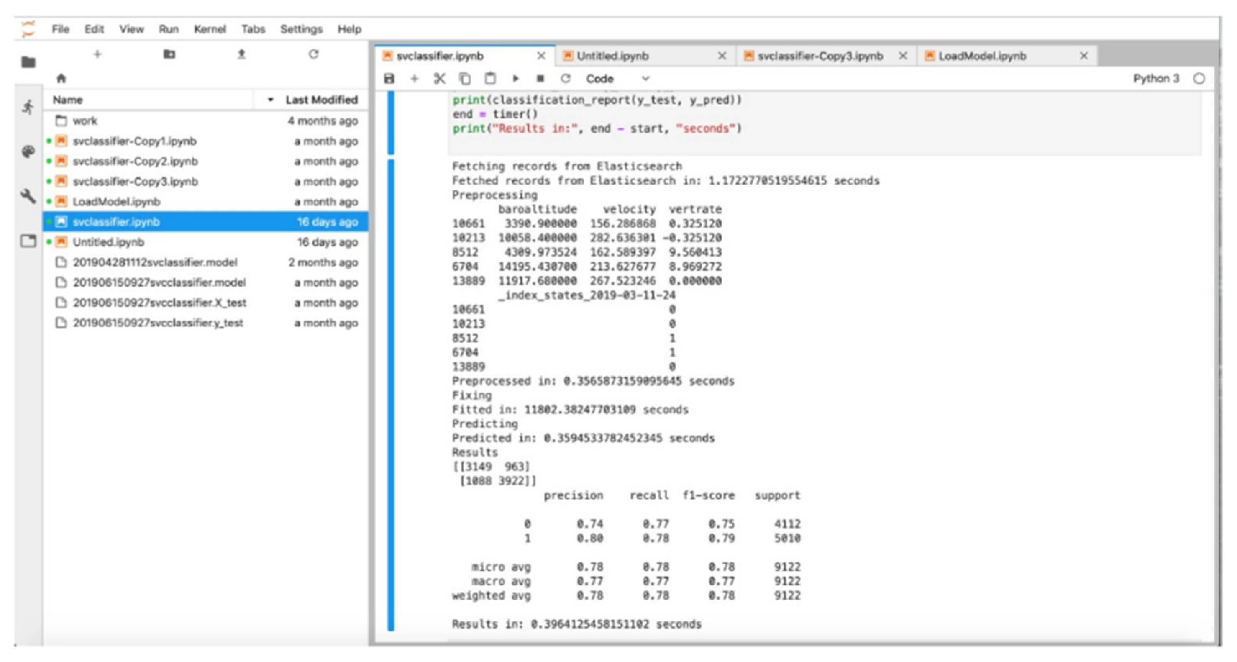The width and height of the screenshot is (1237, 662).
Task: Run the selected cell with play icon
Action: [x=515, y=78]
